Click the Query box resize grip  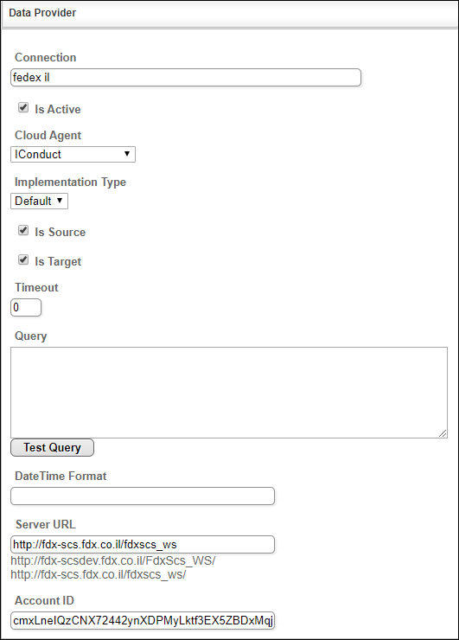click(x=443, y=433)
